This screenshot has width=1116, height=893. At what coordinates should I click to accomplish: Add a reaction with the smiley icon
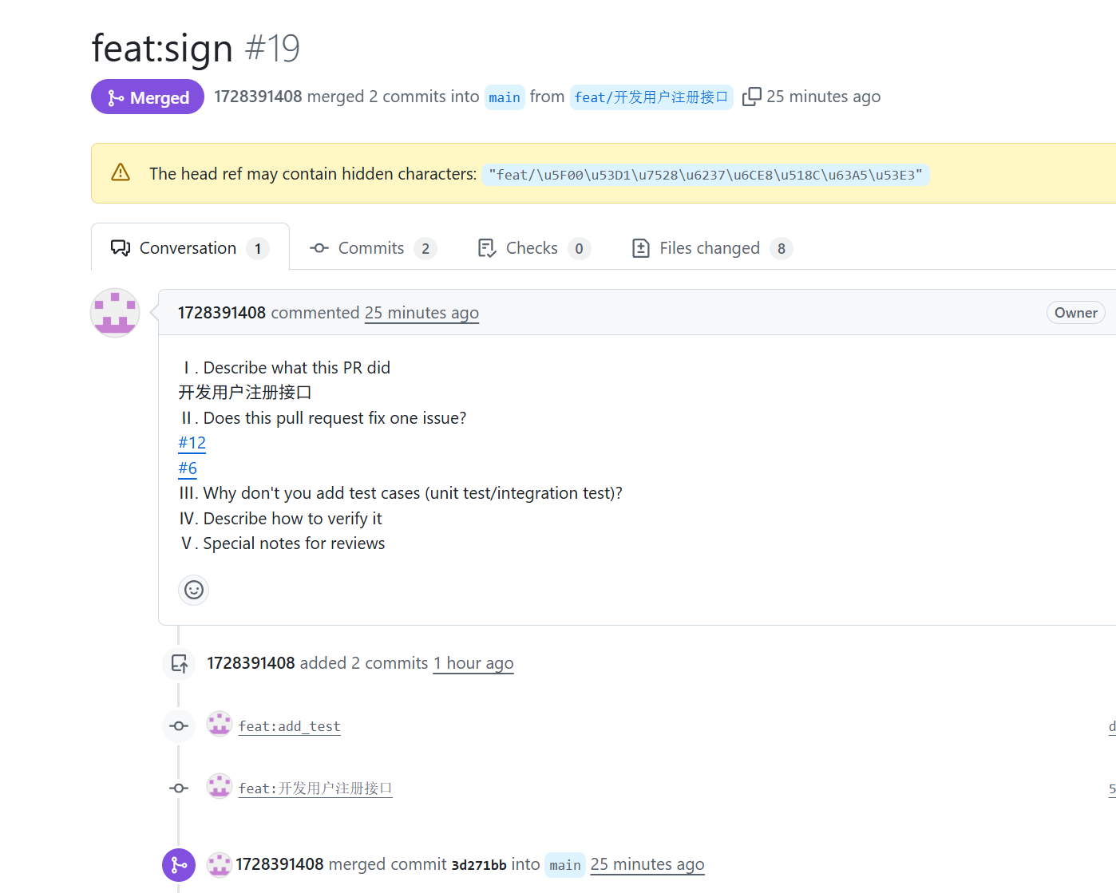coord(194,590)
